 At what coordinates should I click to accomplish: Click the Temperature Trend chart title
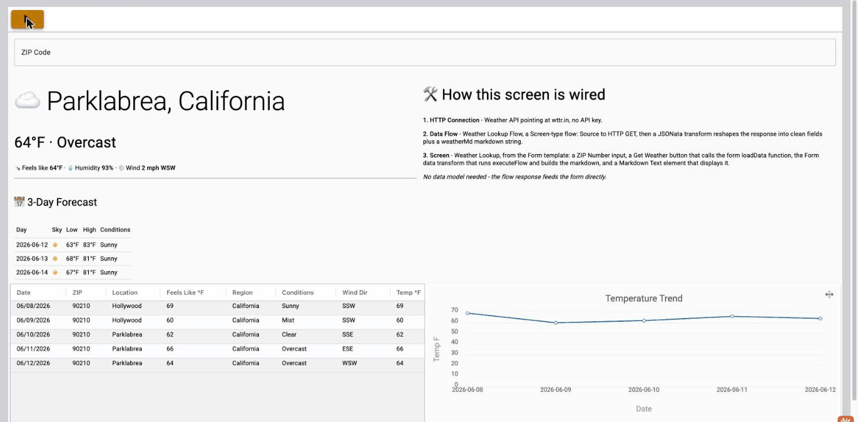pyautogui.click(x=644, y=299)
